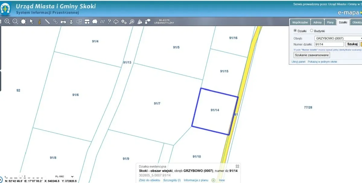This screenshot has width=362, height=183.
Task: Click the Ukryj panel link
Action: [298, 62]
